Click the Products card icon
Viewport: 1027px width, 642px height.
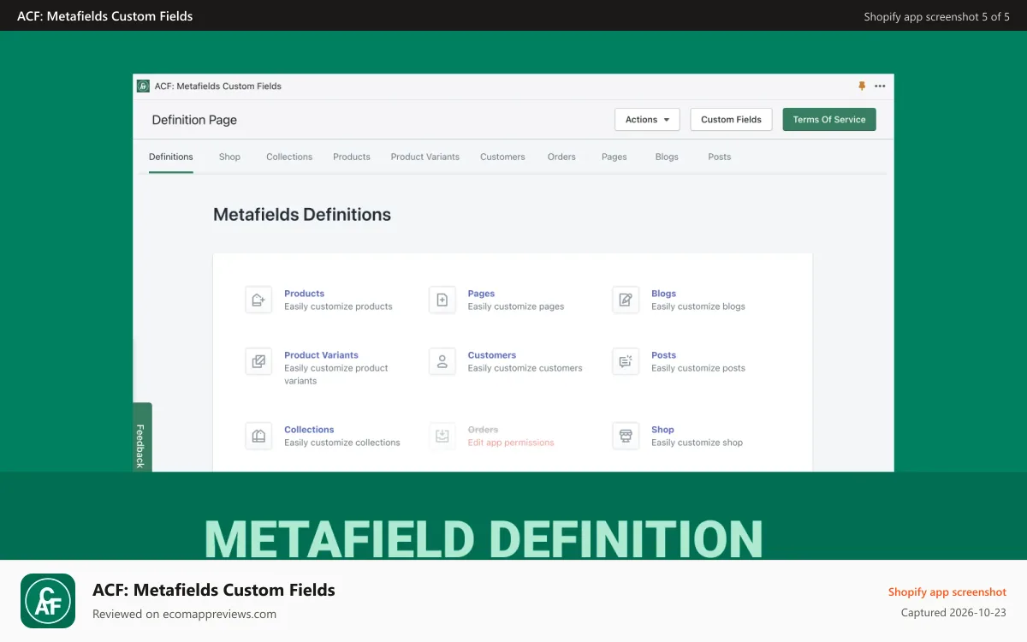pos(258,300)
